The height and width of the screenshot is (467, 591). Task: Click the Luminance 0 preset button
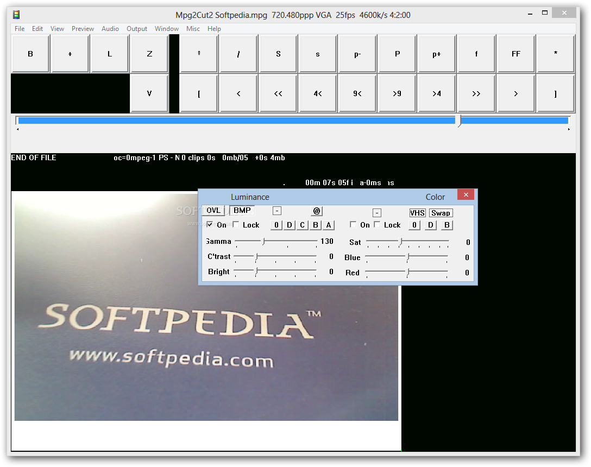(x=276, y=225)
